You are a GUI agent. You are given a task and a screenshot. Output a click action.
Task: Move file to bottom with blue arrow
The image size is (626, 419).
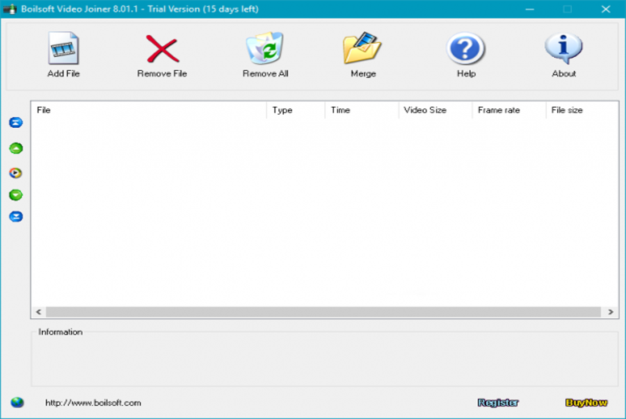16,217
